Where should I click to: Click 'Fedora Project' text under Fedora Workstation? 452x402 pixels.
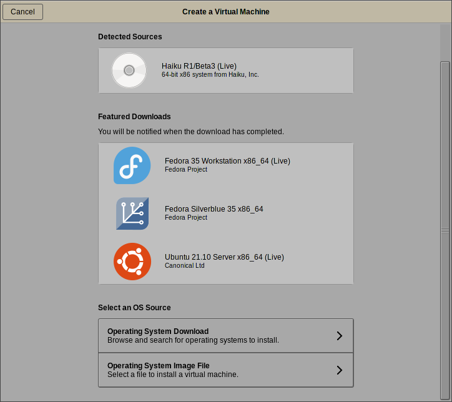pos(186,169)
